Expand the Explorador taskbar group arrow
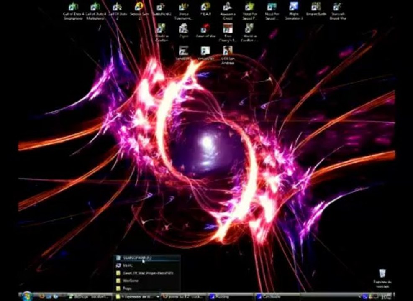413x301 pixels. coord(158,297)
